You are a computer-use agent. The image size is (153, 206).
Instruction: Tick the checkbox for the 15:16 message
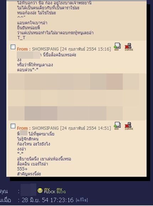tap(13, 47)
